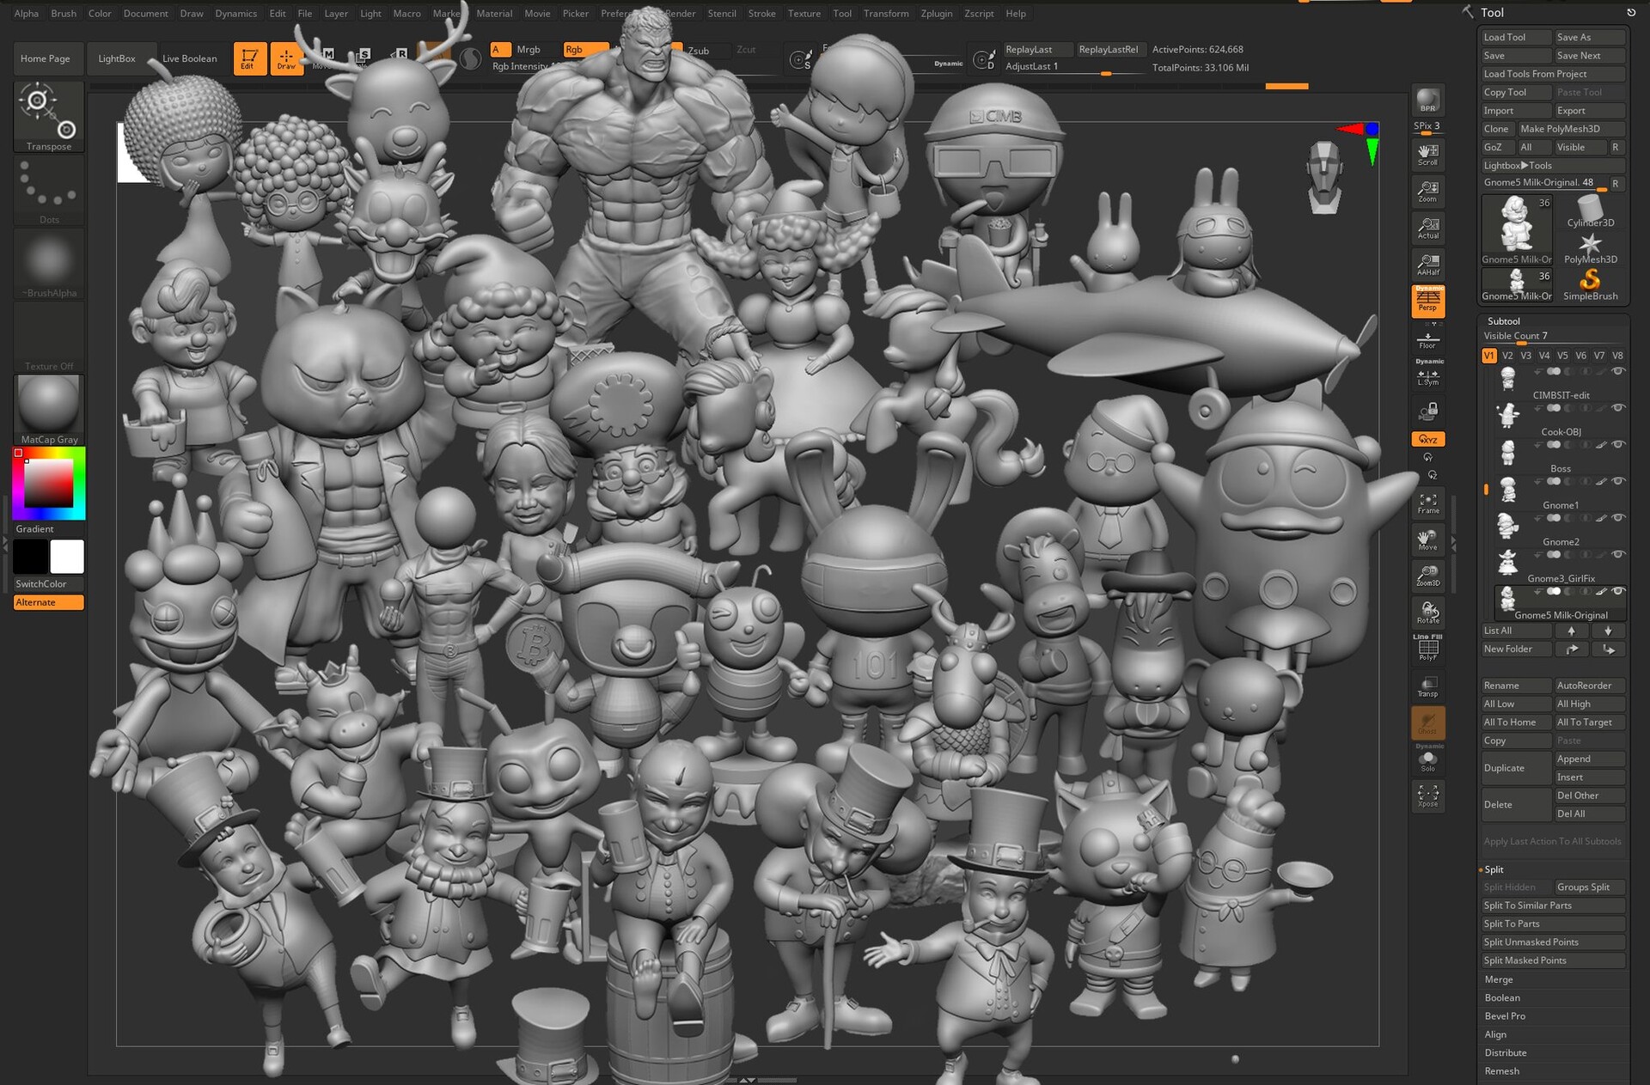Image resolution: width=1650 pixels, height=1085 pixels.
Task: Select the Move icon below Frame
Action: point(1427,541)
